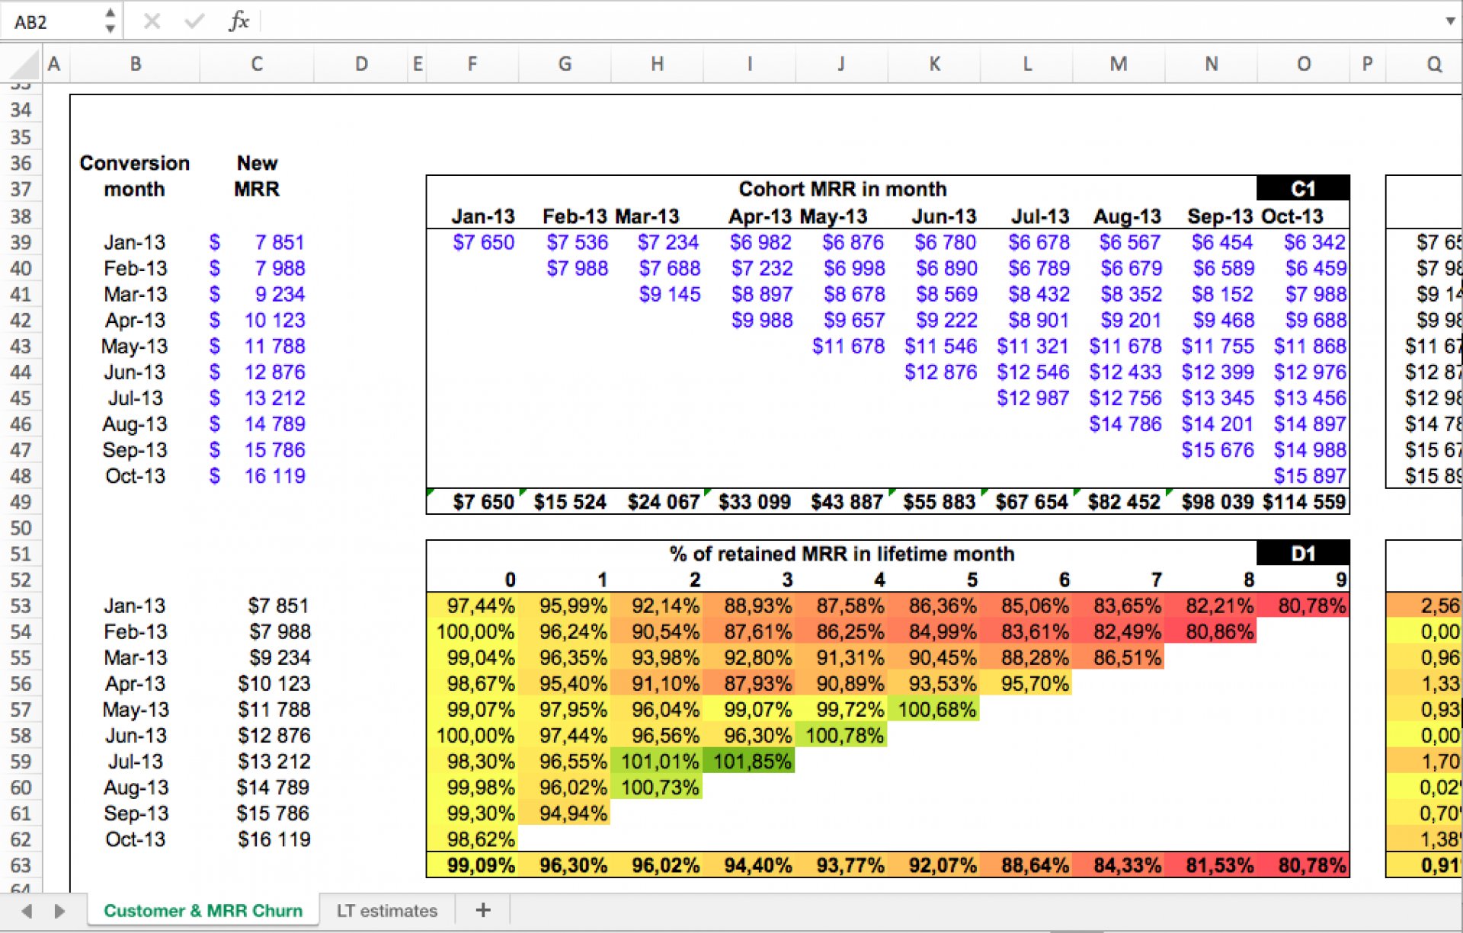Viewport: 1463px width, 933px height.
Task: Go to next sheet arrow
Action: [59, 910]
